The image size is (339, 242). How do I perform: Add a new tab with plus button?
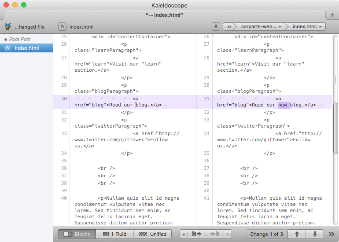332,15
